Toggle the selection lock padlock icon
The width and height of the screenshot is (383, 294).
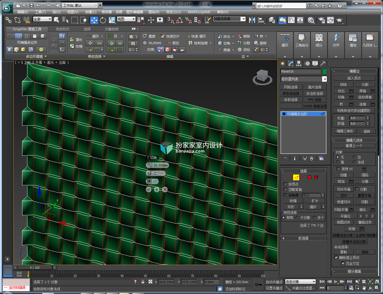tap(143, 282)
